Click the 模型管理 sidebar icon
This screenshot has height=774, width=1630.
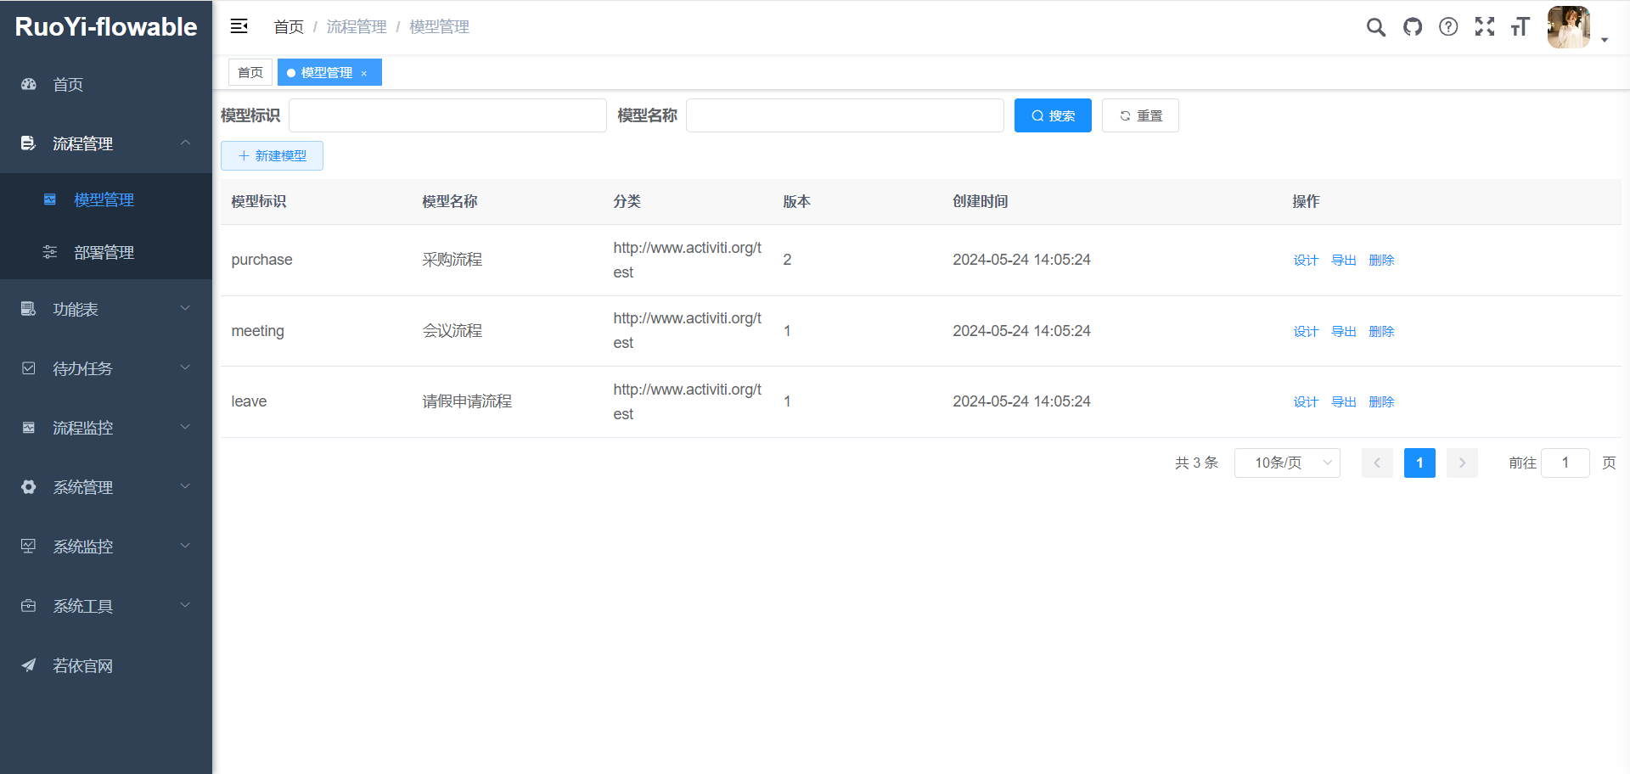coord(49,199)
